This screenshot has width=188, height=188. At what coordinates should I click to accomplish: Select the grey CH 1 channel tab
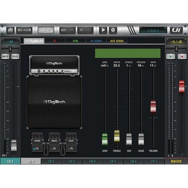pos(31,161)
